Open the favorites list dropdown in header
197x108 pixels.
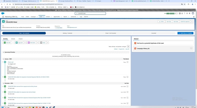(177, 13)
